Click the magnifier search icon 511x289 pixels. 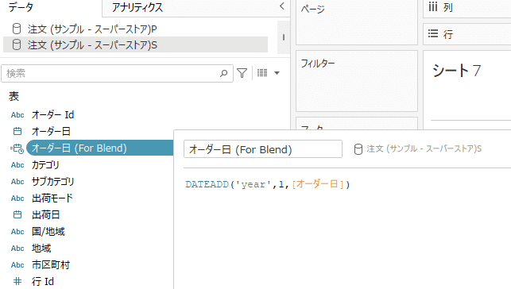[x=223, y=73]
